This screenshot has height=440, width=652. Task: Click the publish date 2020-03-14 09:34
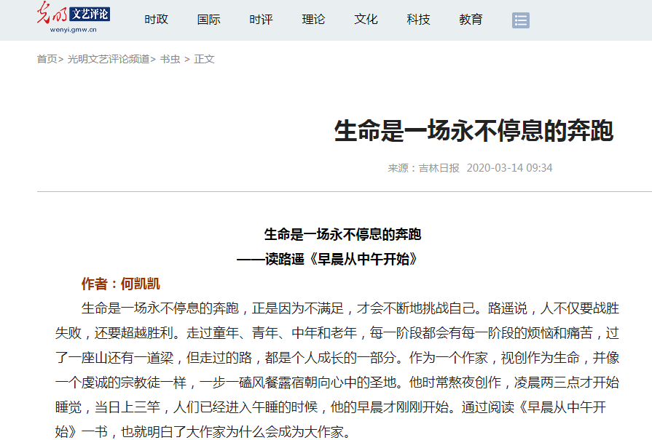pos(509,168)
